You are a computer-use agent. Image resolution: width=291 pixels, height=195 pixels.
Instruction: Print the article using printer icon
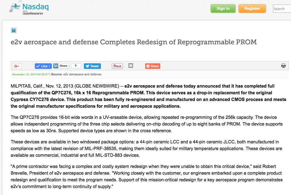click(283, 66)
